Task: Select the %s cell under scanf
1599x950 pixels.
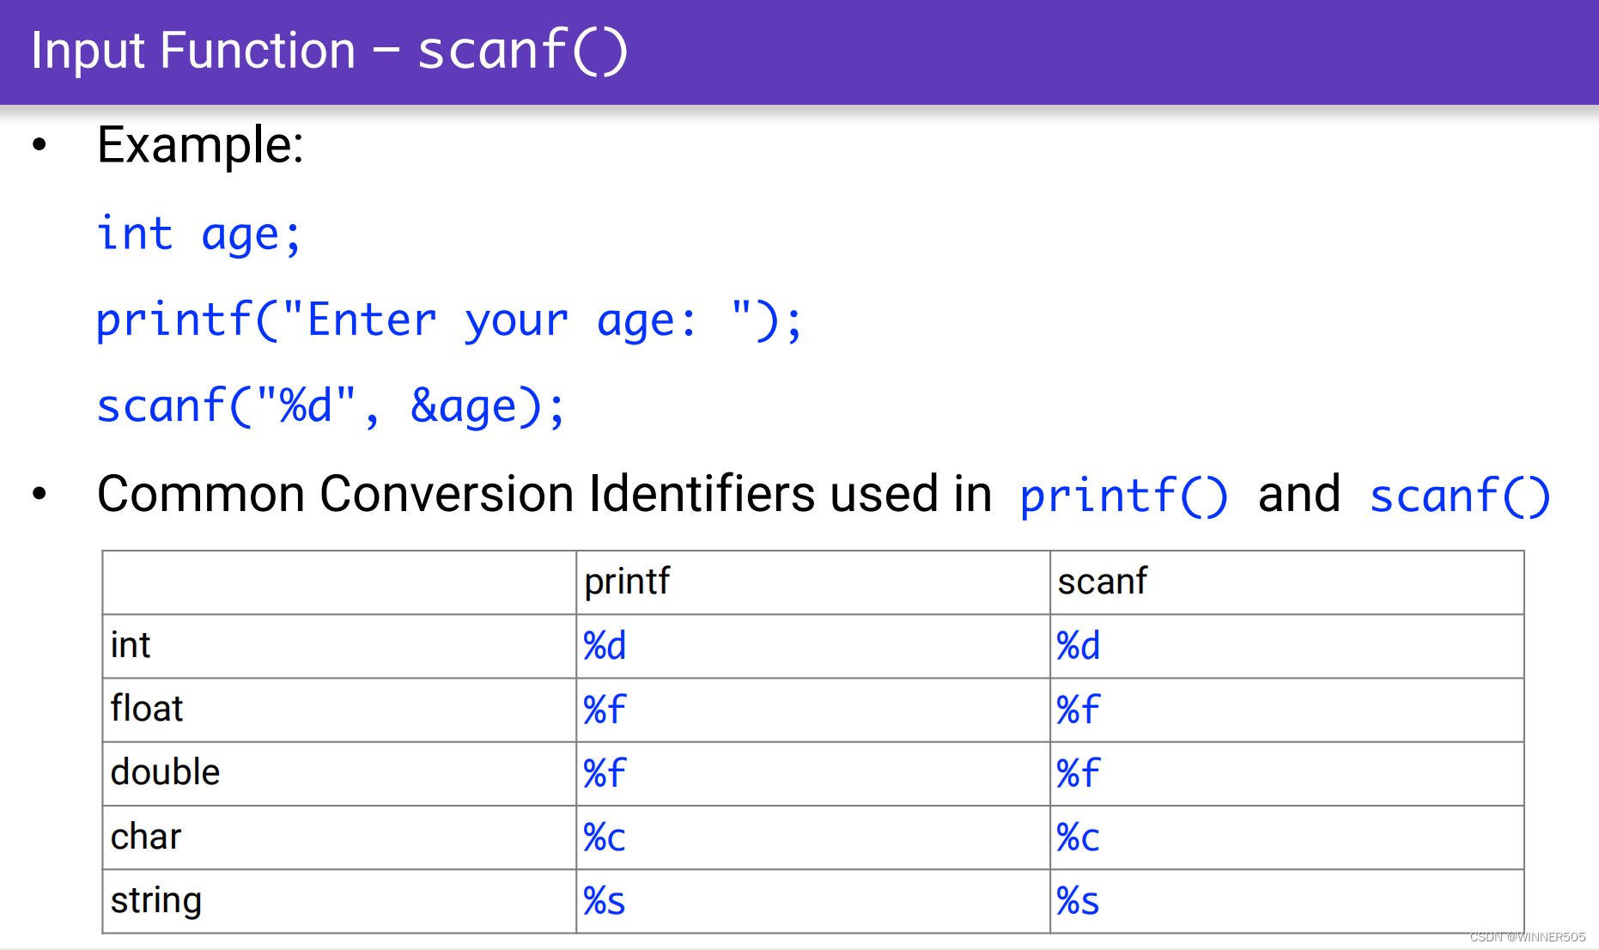Action: [x=1286, y=901]
